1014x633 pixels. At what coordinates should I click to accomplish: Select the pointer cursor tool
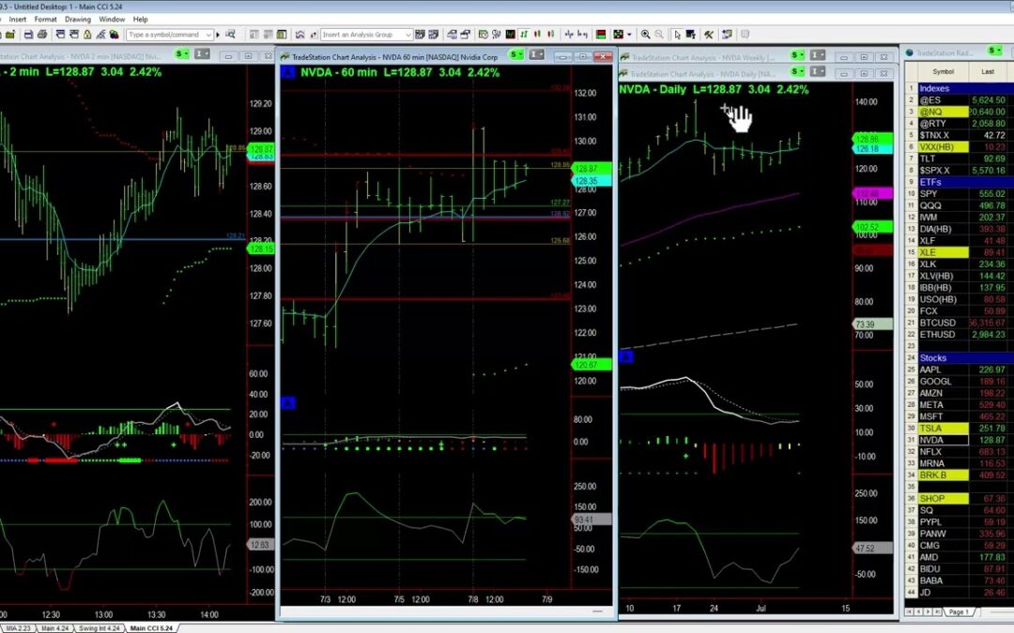point(677,35)
